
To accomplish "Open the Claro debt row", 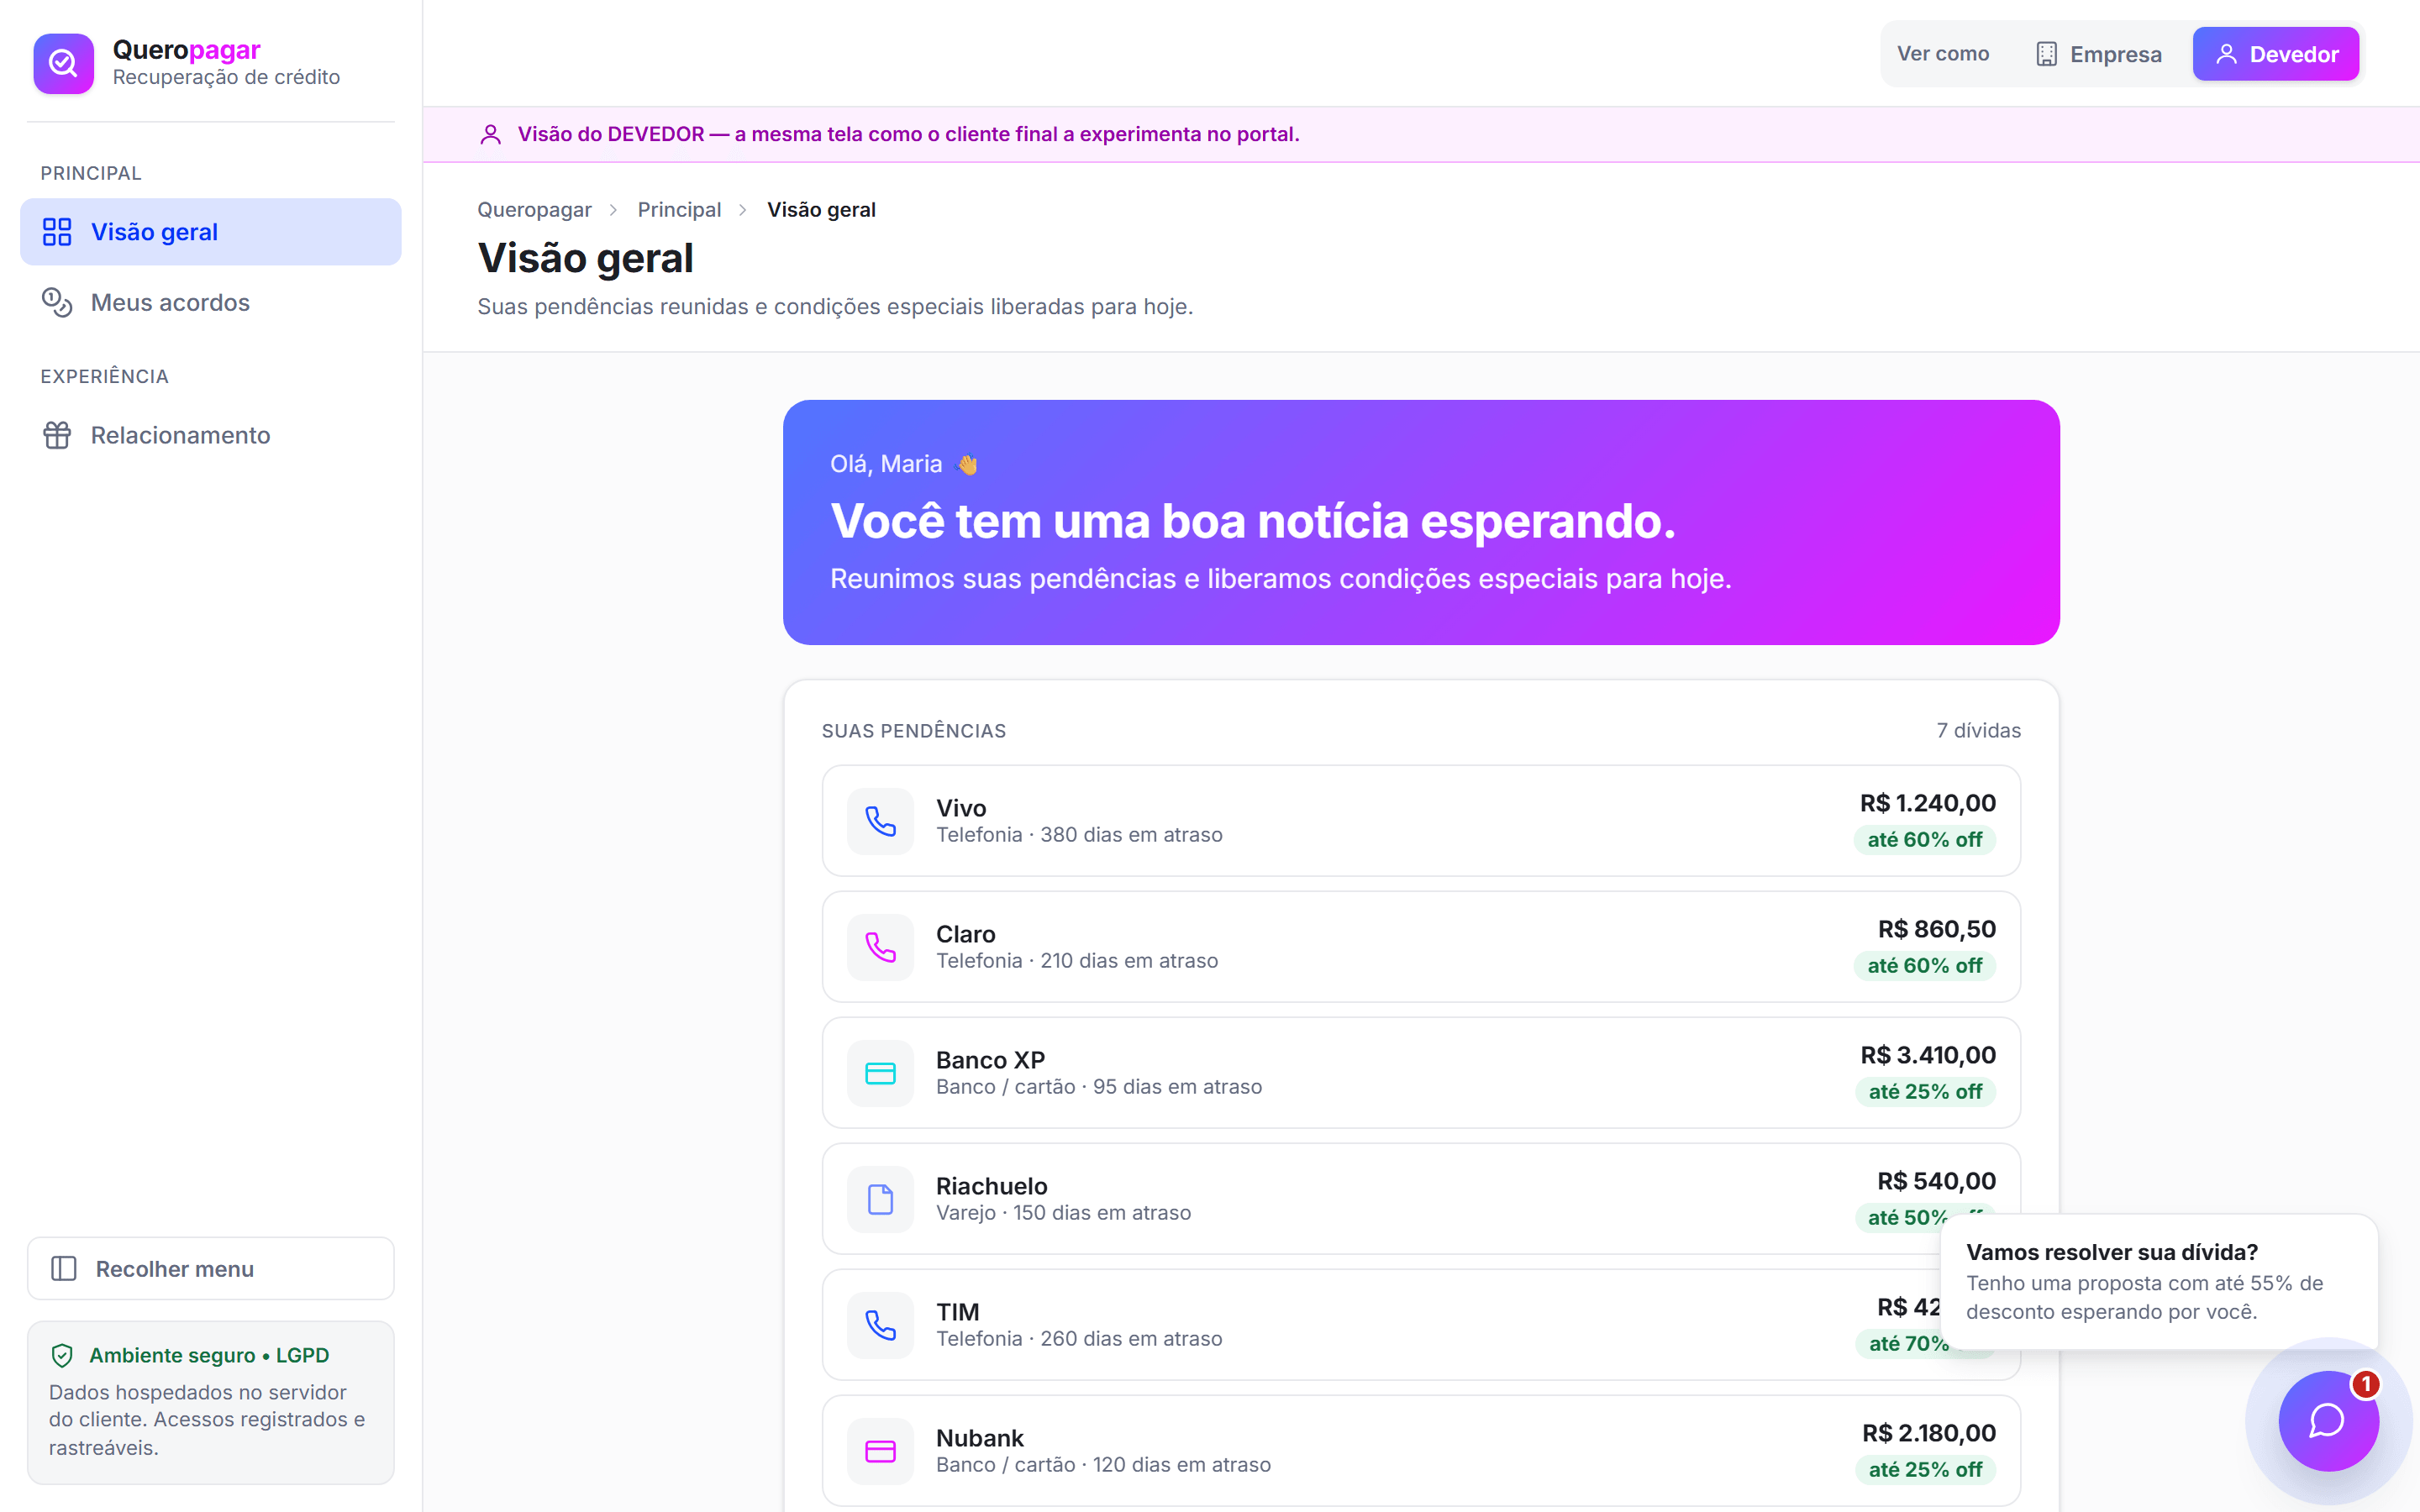I will pos(1421,947).
